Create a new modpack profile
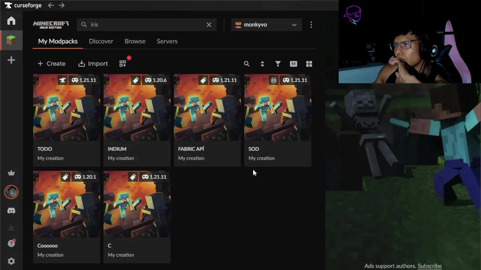Image resolution: width=481 pixels, height=270 pixels. tap(51, 64)
